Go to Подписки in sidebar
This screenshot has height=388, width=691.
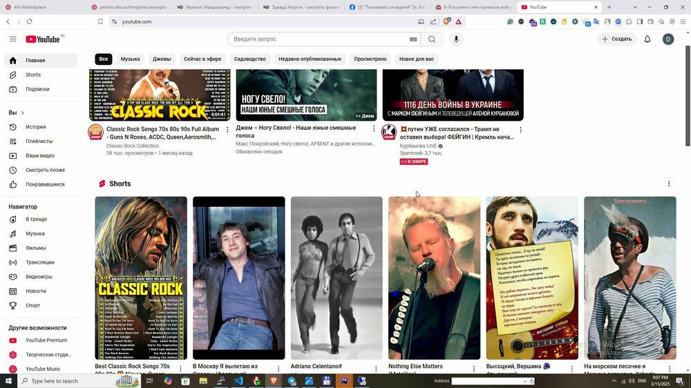pos(41,89)
